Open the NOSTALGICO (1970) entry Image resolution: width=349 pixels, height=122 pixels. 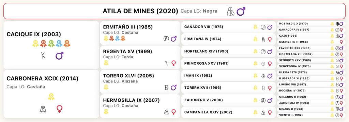[x=311, y=24]
